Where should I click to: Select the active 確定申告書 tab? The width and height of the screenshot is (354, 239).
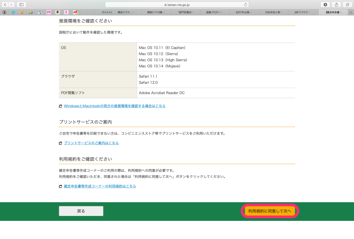[x=334, y=12]
